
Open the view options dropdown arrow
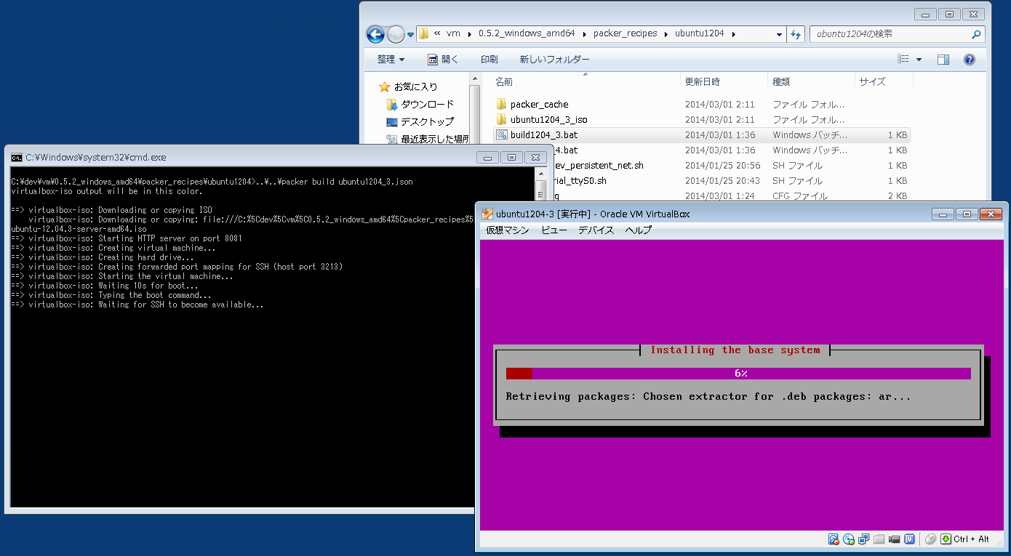click(x=919, y=60)
